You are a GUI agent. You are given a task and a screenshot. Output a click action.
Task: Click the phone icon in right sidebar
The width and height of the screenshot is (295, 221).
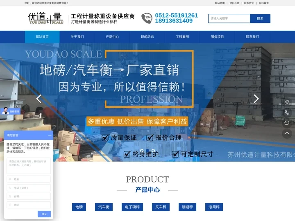pos(287,113)
